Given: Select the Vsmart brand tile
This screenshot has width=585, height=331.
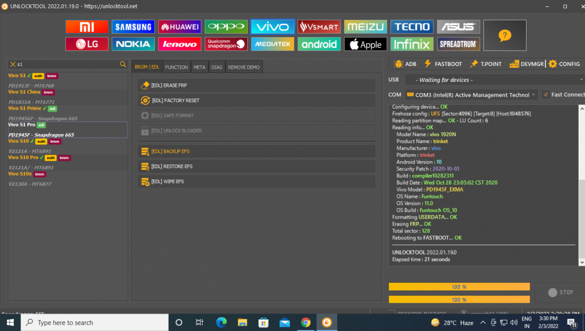Looking at the screenshot, I should click(319, 27).
